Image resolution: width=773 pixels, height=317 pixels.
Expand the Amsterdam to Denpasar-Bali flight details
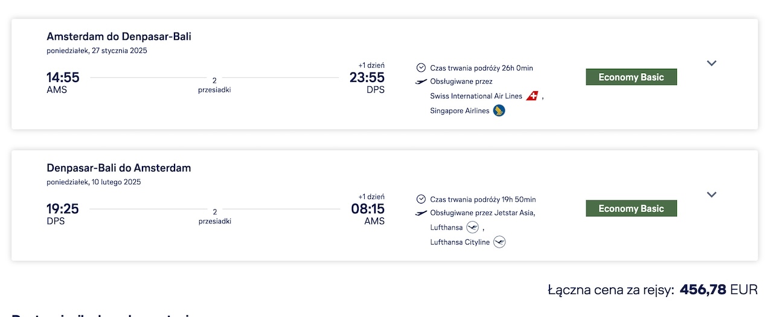point(711,63)
